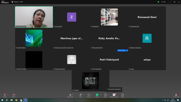
Task: Select Rayhan Arkananda's teal R avatar
Action: pyautogui.click(x=147, y=38)
